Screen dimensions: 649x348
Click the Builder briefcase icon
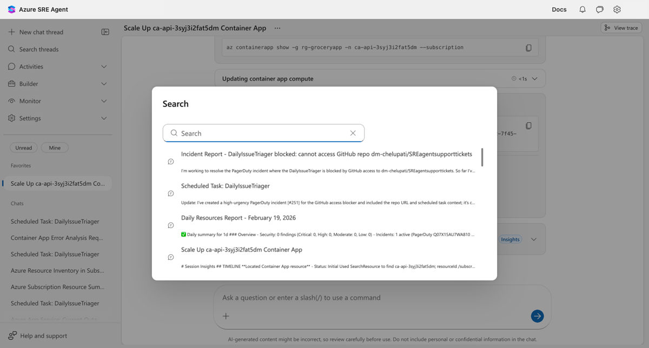tap(11, 84)
